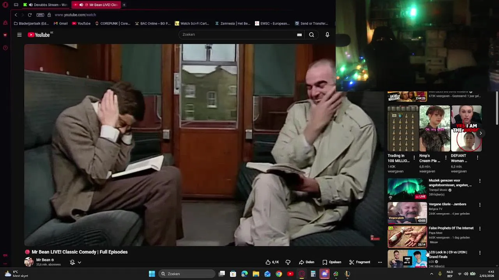Click the search magnifier button

[311, 35]
